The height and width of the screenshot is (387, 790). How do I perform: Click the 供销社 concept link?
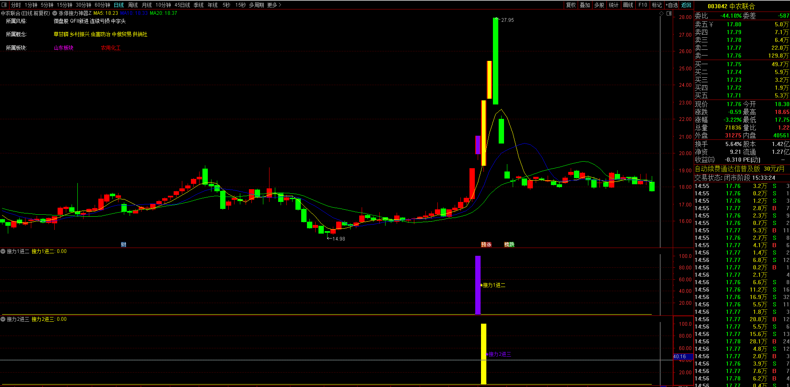(x=140, y=34)
